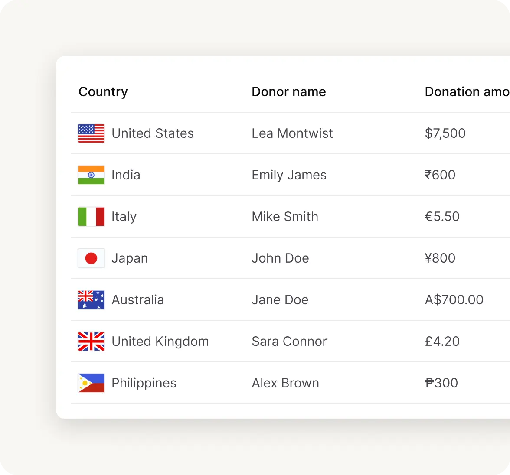The image size is (510, 475).
Task: Click the Italy flag icon
Action: tap(91, 217)
